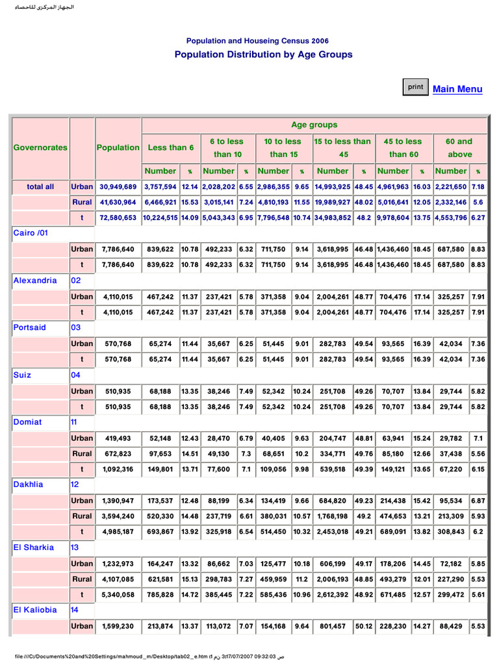Select the El Sharkia governorate link

pyautogui.click(x=34, y=547)
